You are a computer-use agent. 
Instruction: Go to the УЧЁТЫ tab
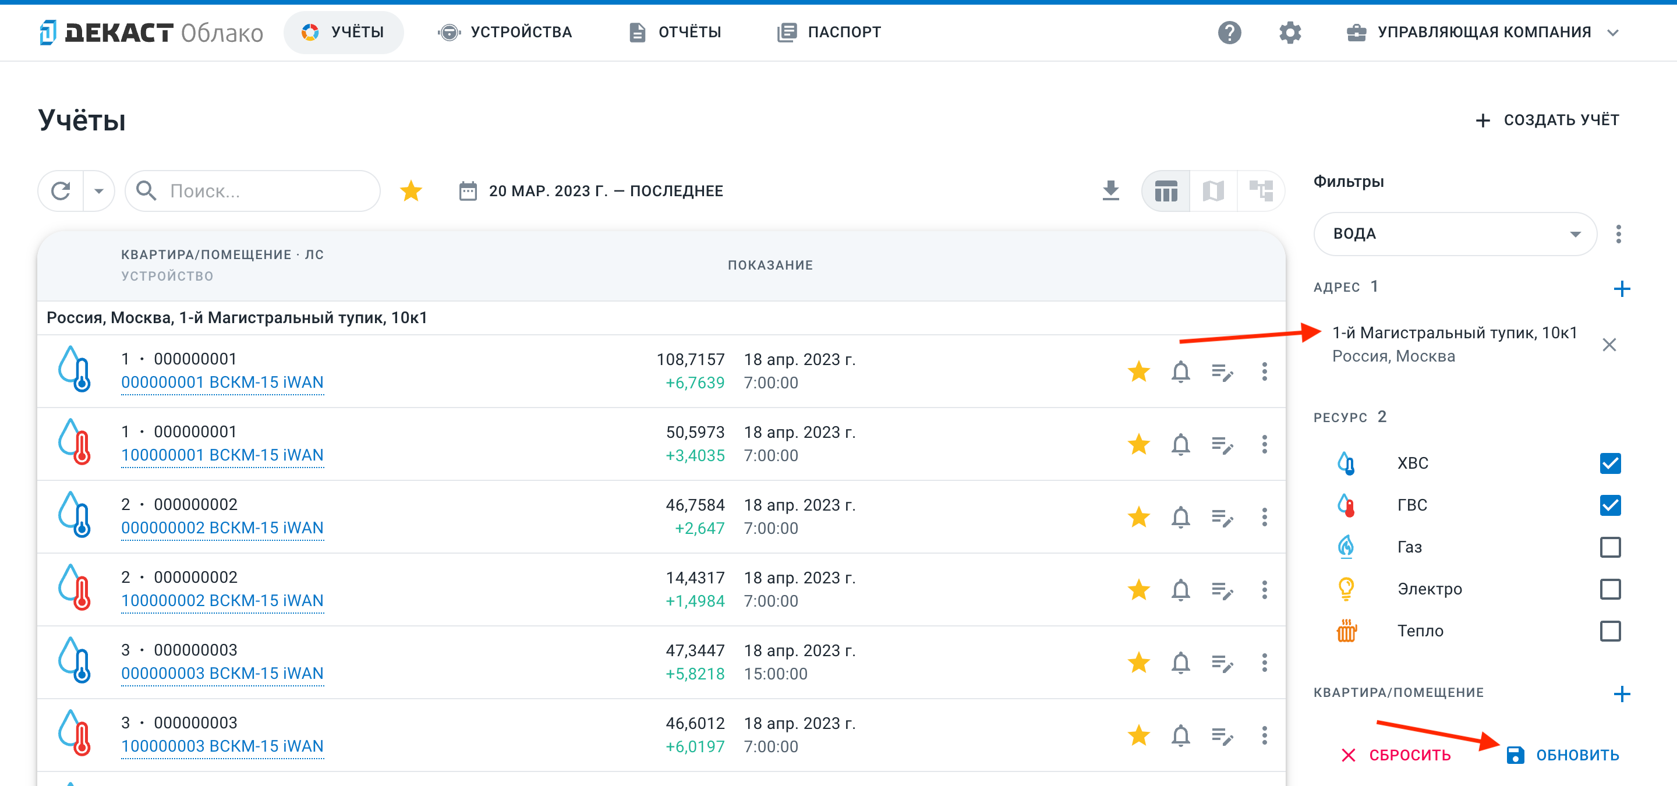(343, 32)
